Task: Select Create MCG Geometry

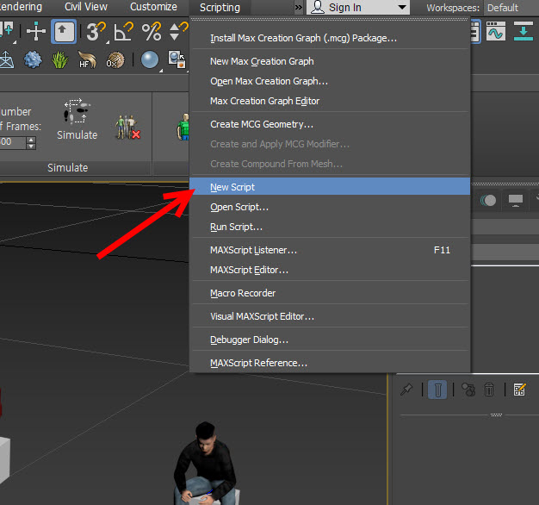Action: [x=330, y=124]
